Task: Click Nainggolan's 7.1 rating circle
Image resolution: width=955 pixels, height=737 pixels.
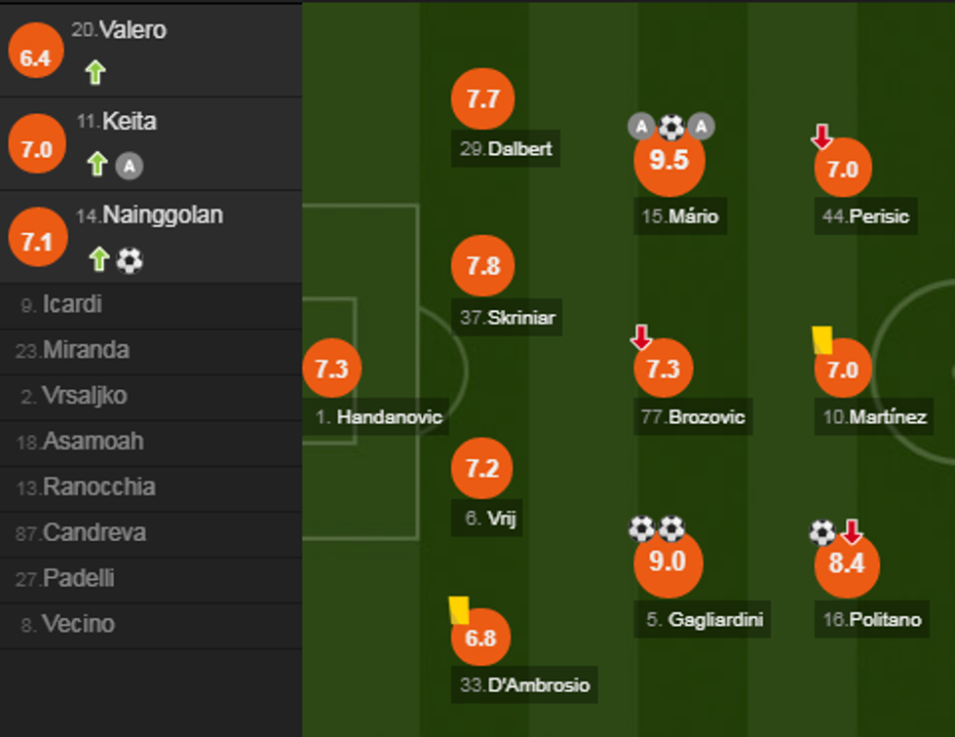Action: pos(36,241)
